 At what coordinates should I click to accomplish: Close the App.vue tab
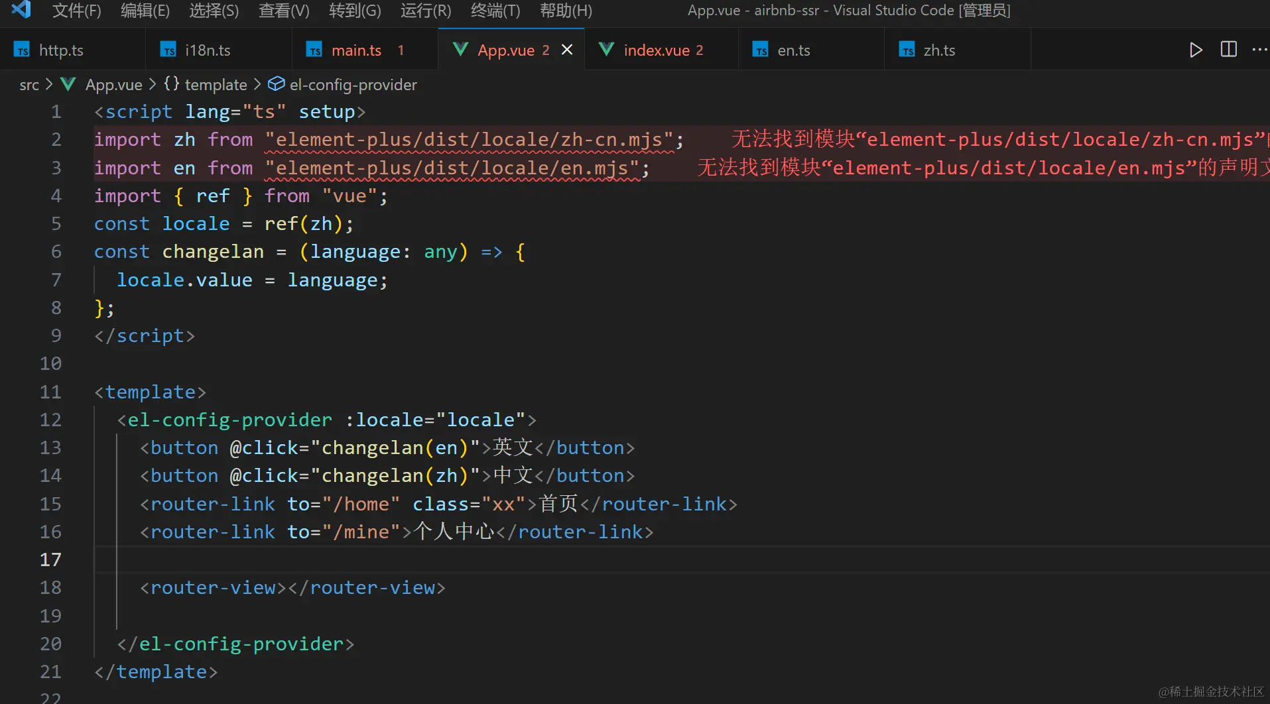[567, 49]
